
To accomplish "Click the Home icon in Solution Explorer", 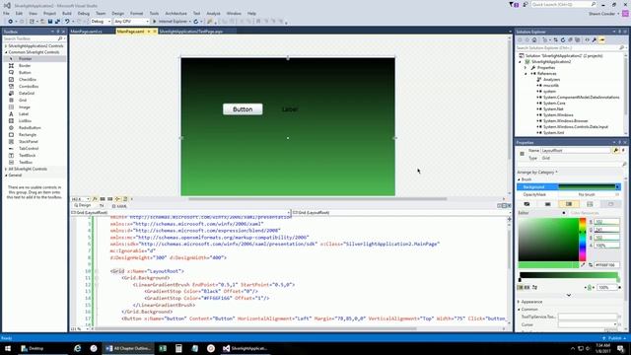I will click(x=534, y=39).
